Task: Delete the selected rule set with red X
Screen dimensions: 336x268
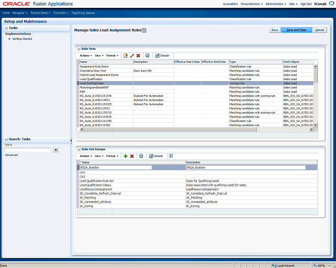Action: [x=138, y=55]
